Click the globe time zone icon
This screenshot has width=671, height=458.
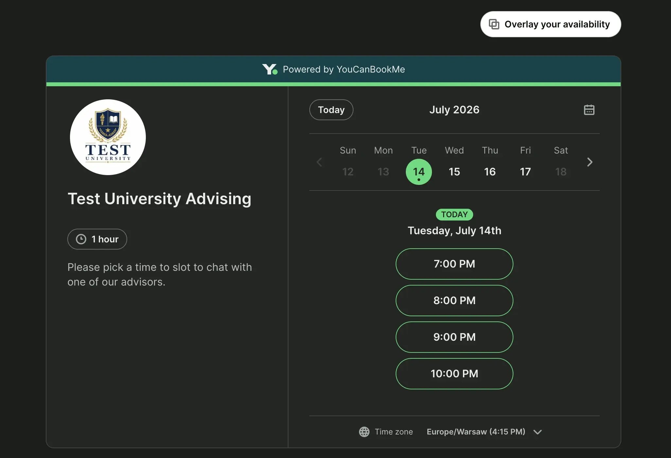coord(364,432)
